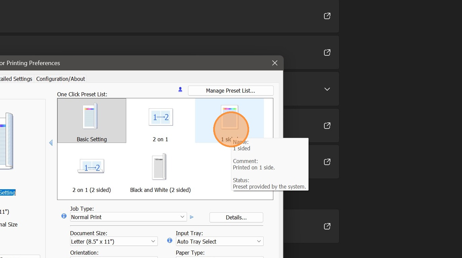The image size is (462, 258).
Task: Select the 2 on 1 (2 sided) preset
Action: pos(91,167)
